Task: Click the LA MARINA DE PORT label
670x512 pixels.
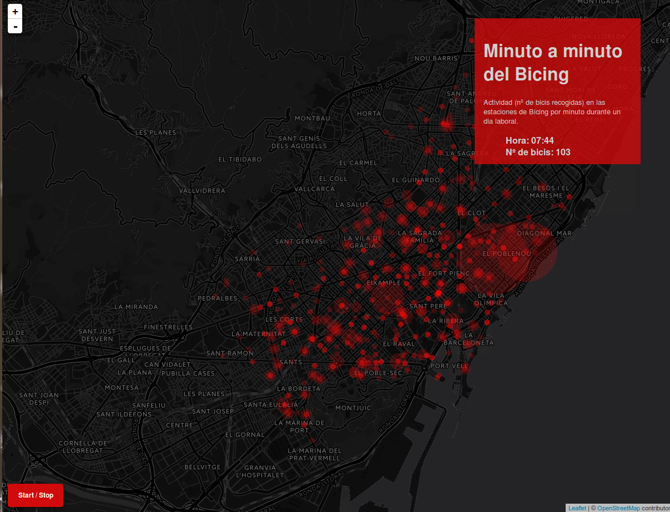Action: [299, 426]
